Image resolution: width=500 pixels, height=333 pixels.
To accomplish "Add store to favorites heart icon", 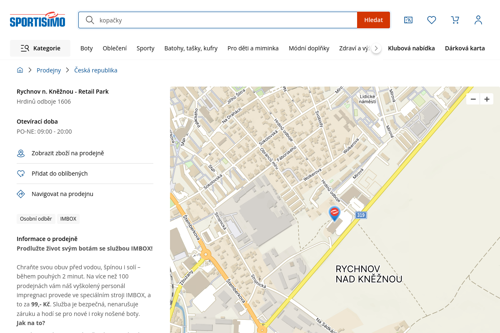I will (x=21, y=174).
